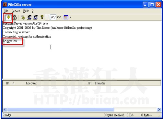Screen dimensions: 163x119
Task: Open the ? help menu
Action: (32, 11)
